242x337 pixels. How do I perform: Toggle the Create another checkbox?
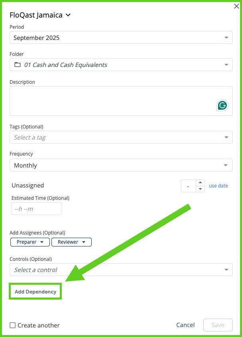click(x=13, y=325)
